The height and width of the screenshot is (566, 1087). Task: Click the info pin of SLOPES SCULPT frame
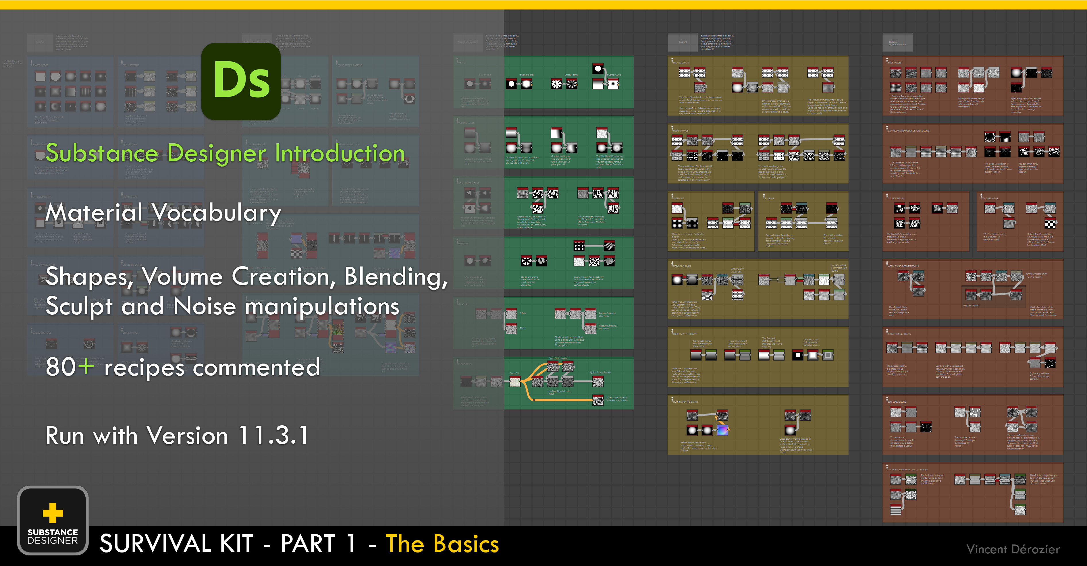(672, 60)
